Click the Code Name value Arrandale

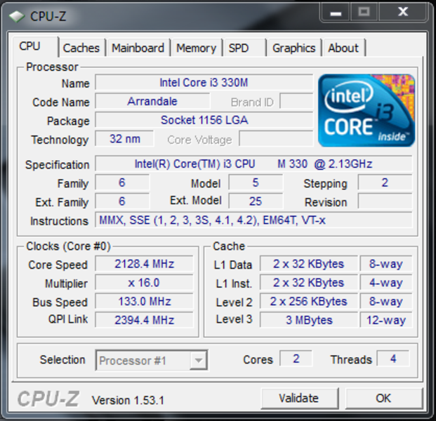point(152,101)
